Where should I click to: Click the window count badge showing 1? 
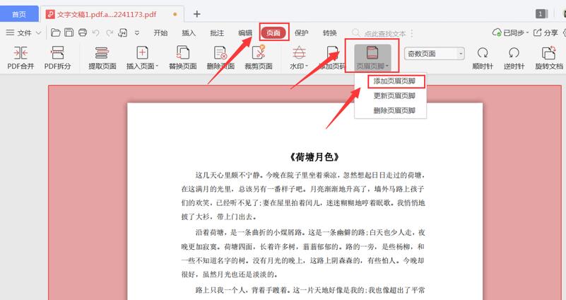point(541,14)
